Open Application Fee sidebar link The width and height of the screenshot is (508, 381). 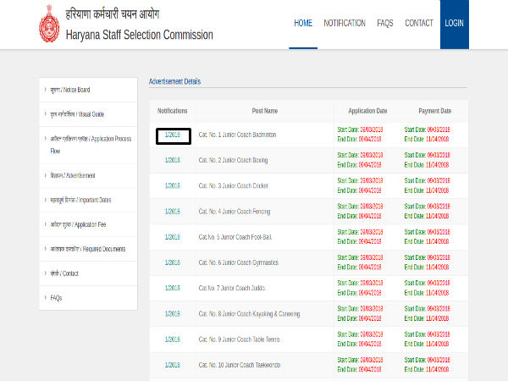coord(78,224)
